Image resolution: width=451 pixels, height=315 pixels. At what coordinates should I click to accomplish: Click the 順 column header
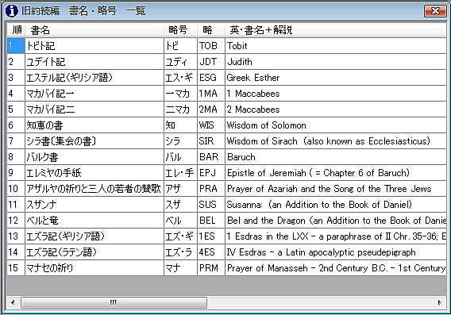(x=16, y=29)
